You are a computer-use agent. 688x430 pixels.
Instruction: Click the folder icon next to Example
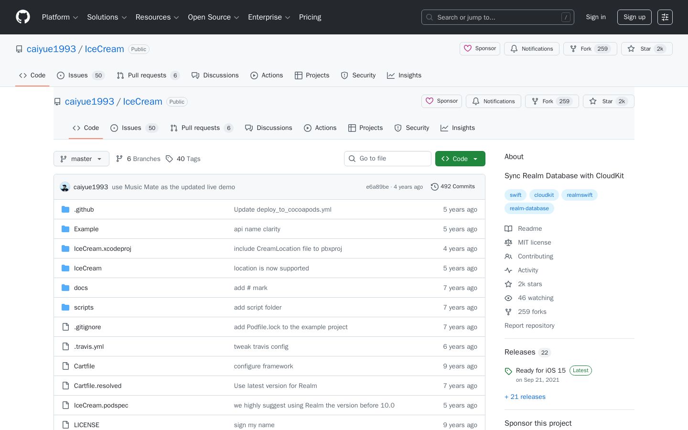(65, 229)
